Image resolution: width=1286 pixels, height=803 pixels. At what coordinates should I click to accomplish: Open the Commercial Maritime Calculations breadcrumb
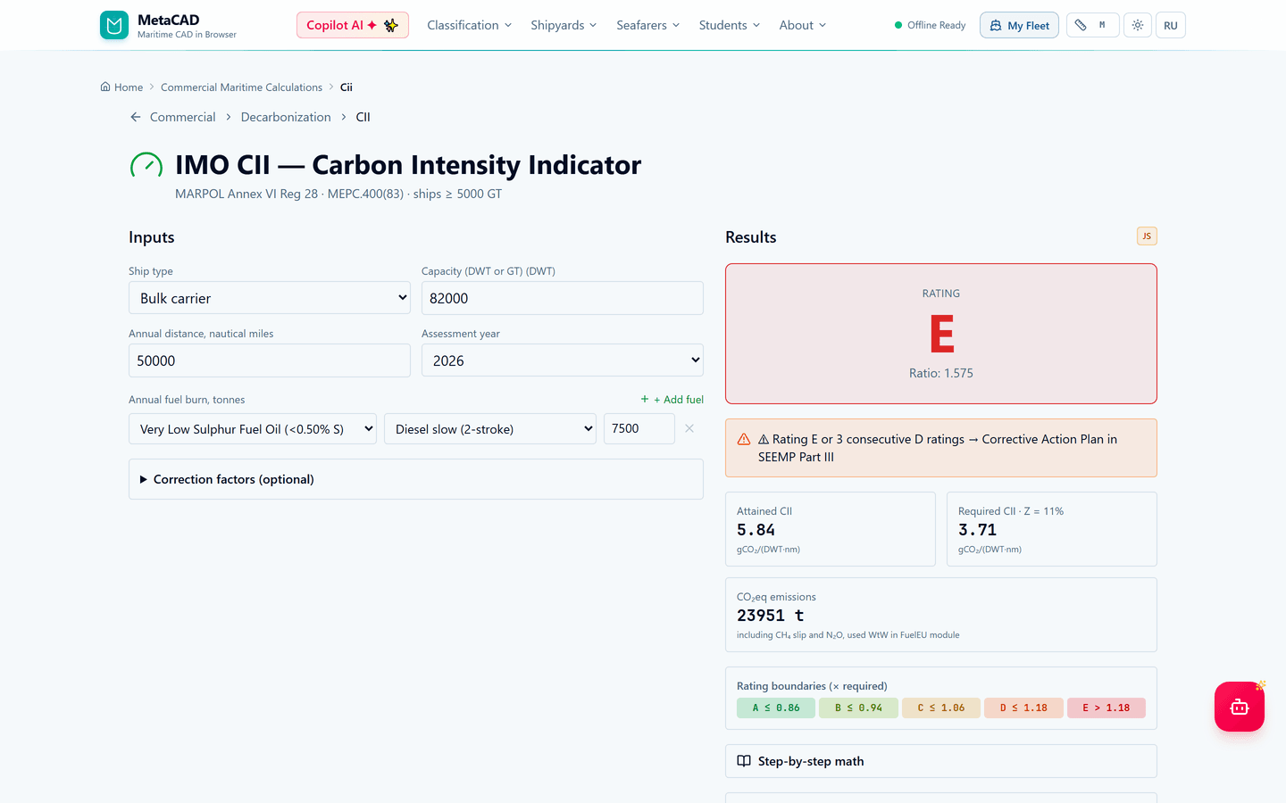(241, 87)
